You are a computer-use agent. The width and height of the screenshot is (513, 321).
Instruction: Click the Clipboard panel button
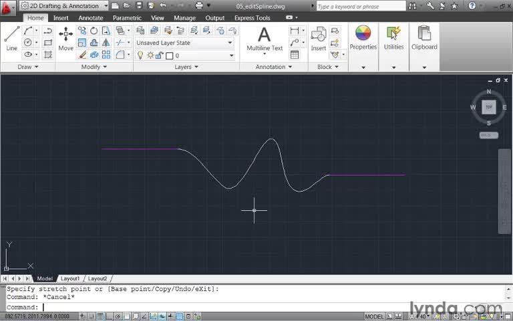click(424, 38)
